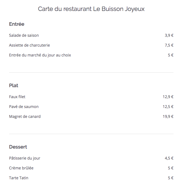Screen dimensions: 180x196
Task: Choose the Crème brûlée dessert
Action: point(21,168)
